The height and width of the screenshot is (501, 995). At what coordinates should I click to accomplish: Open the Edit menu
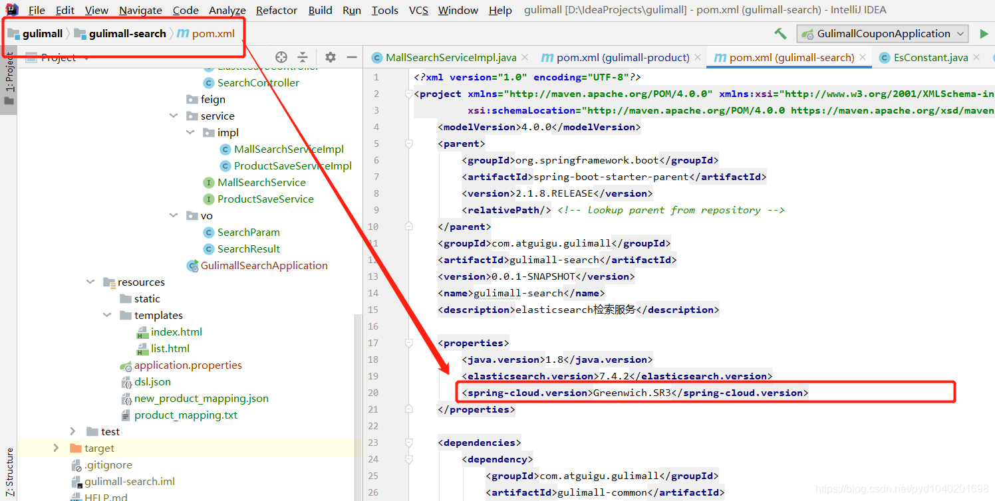65,10
